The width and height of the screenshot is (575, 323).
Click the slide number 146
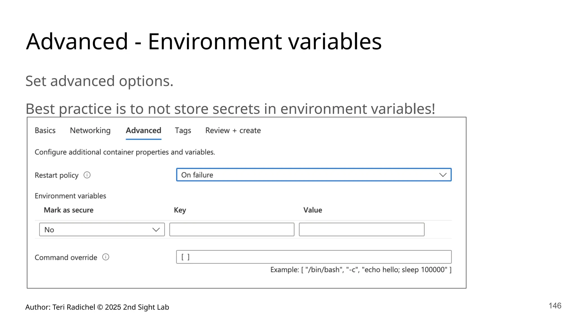pos(555,306)
